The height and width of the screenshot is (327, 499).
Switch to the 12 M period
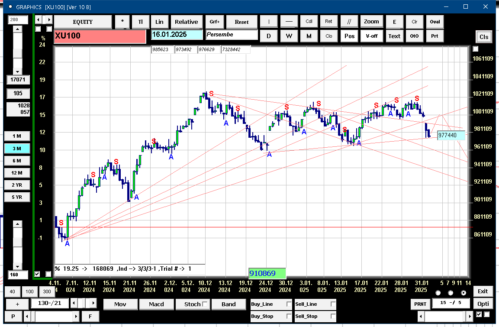click(17, 173)
